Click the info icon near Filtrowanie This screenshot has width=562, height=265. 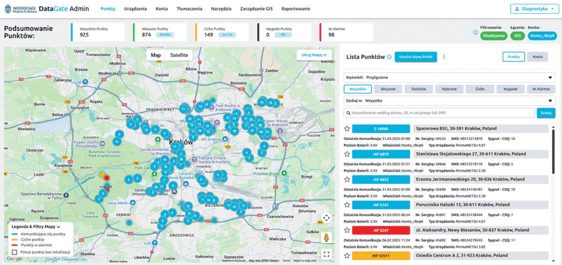[x=475, y=32]
